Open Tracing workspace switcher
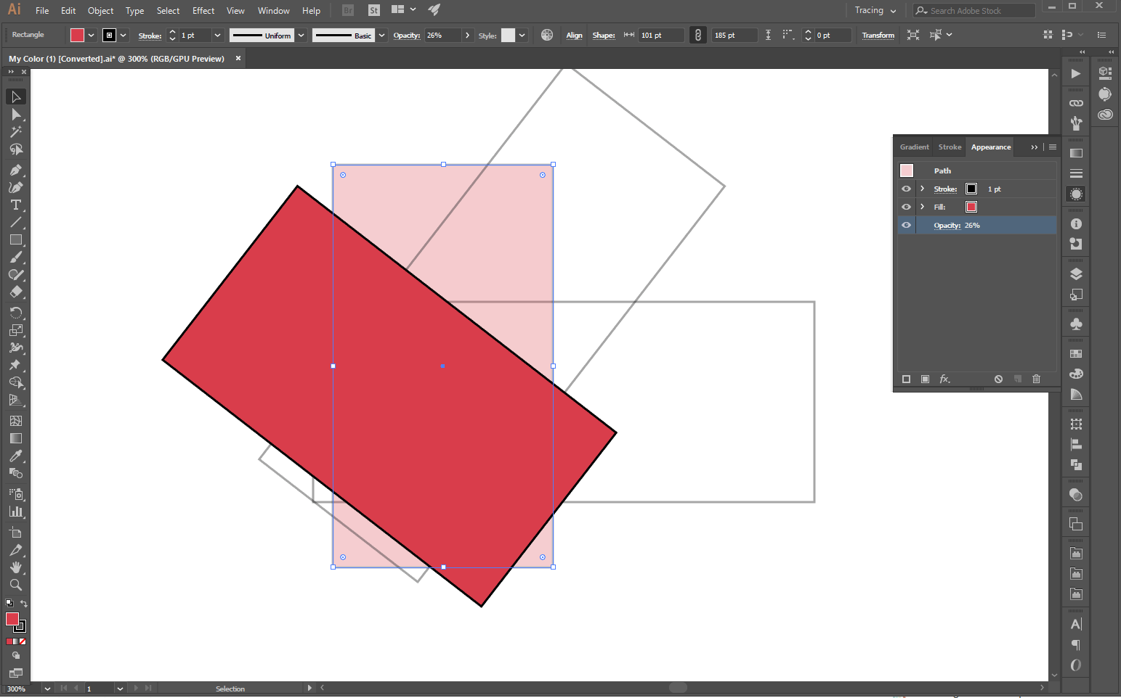Viewport: 1121px width, 698px height. point(875,10)
